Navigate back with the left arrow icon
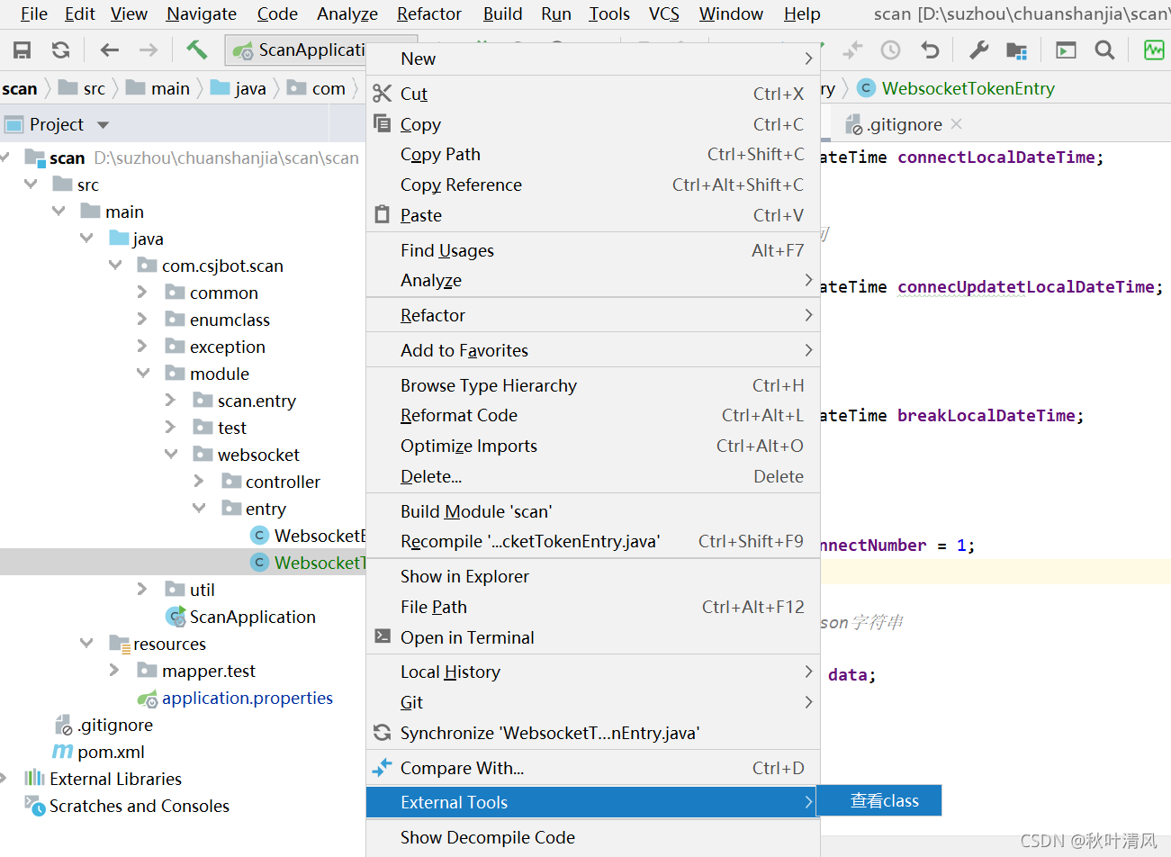This screenshot has height=857, width=1171. point(110,50)
